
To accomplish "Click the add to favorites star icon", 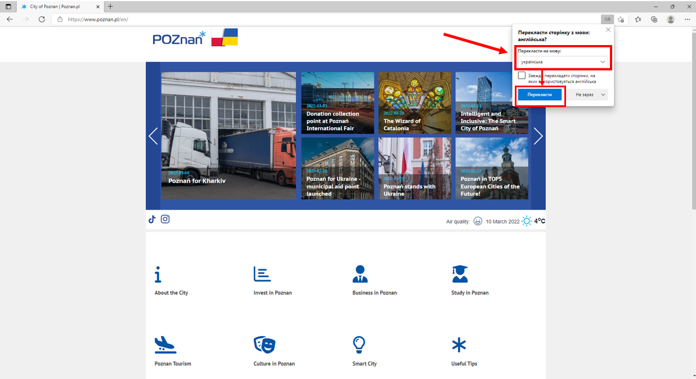I will tap(621, 19).
